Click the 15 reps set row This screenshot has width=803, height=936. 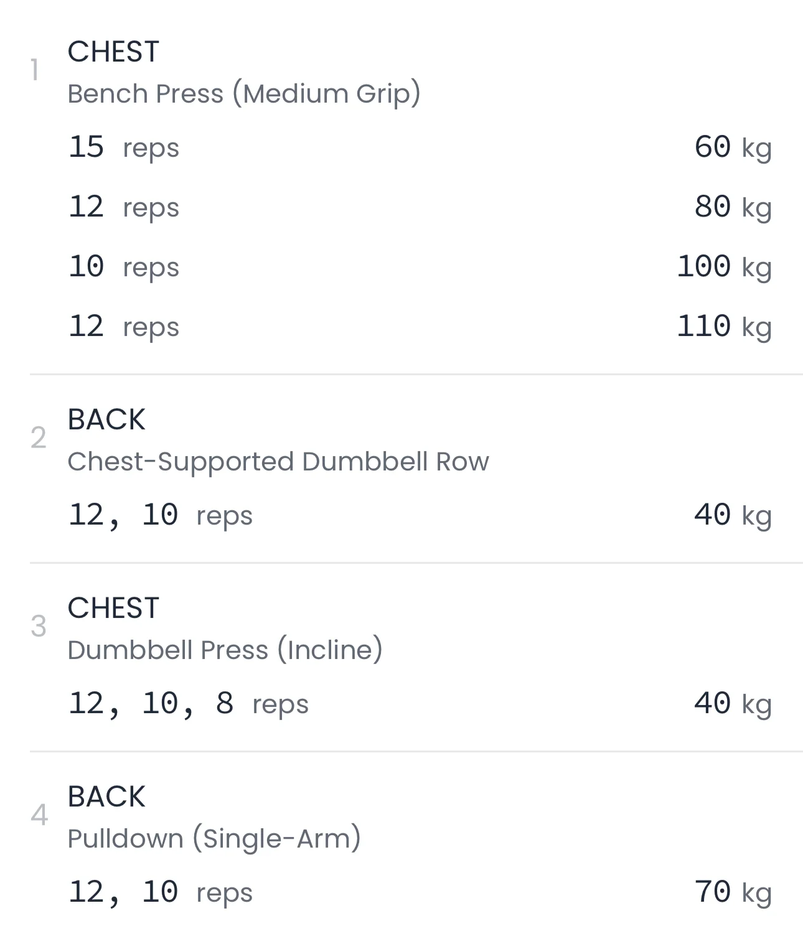[124, 147]
